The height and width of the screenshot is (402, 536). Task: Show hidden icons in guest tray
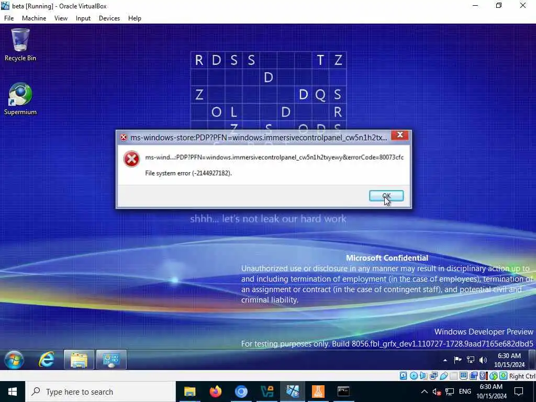point(445,360)
